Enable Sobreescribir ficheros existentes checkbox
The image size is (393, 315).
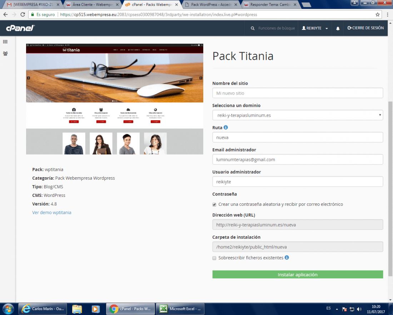tap(214, 258)
